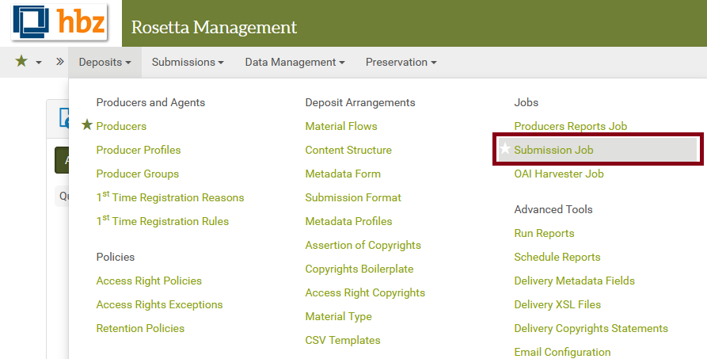Click the double chevron breadcrumb icon
Image resolution: width=707 pixels, height=359 pixels.
click(60, 62)
